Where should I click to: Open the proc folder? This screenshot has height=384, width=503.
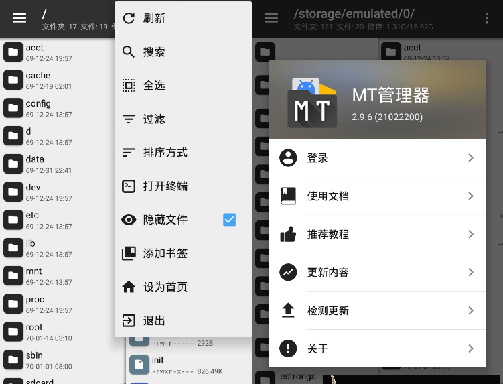(x=57, y=304)
